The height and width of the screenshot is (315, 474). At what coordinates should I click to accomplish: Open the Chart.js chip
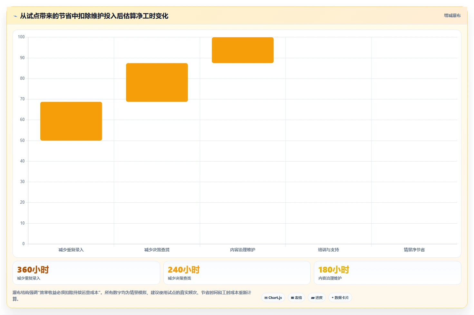tap(273, 298)
